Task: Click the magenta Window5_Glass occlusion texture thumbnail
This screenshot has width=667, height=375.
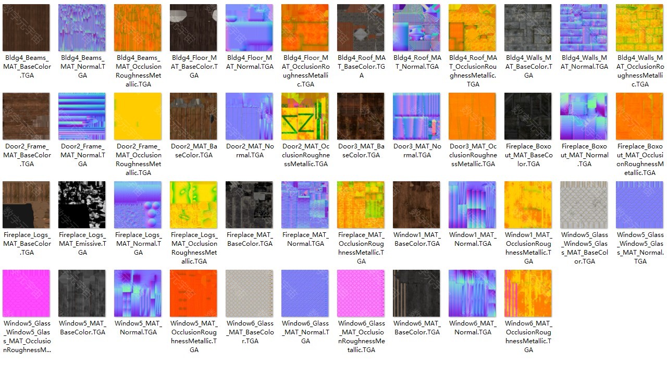Action: click(27, 293)
